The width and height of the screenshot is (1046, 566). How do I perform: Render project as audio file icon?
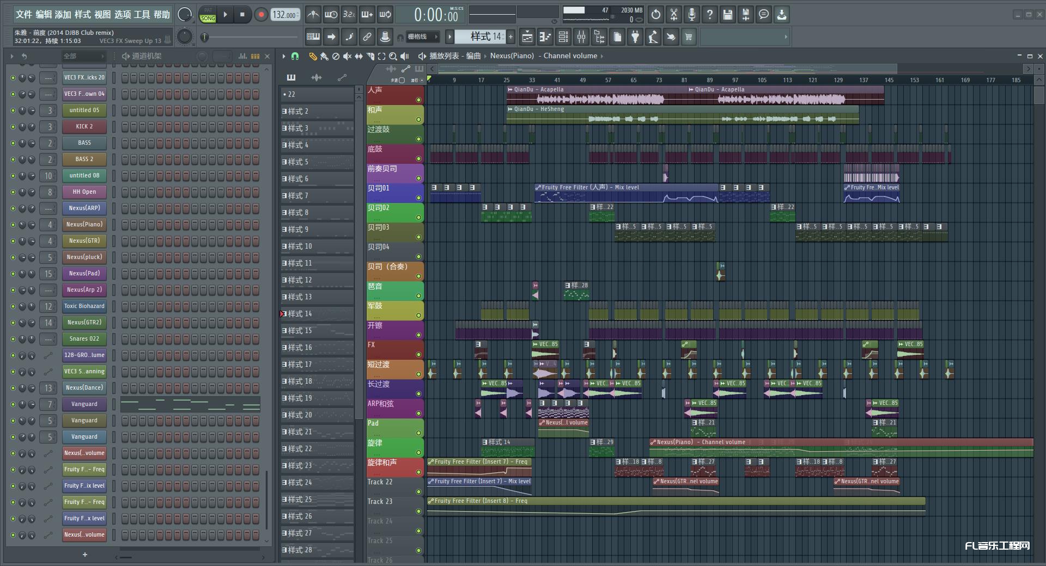point(746,15)
